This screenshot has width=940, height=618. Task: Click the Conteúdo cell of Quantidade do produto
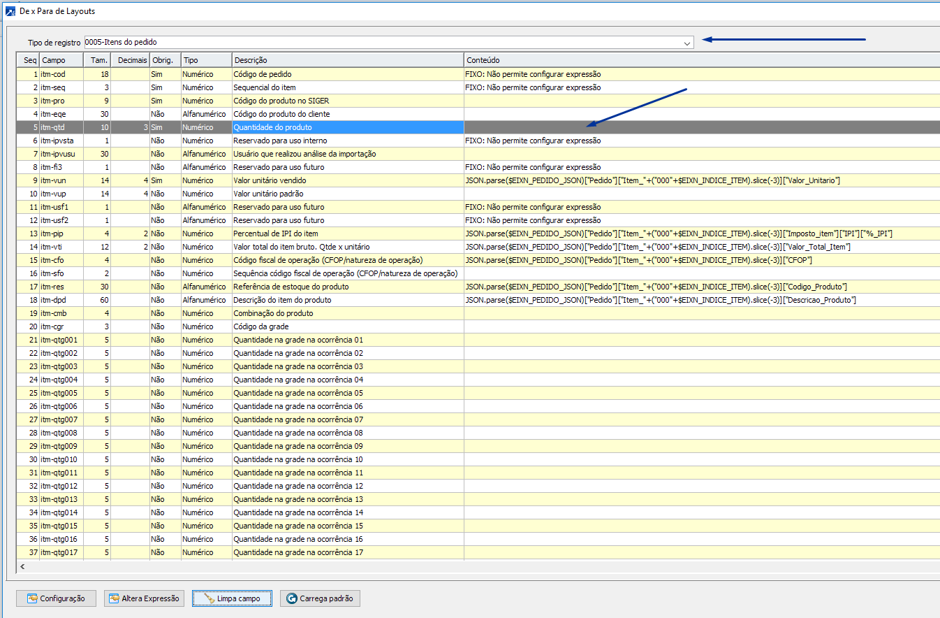[x=698, y=127]
